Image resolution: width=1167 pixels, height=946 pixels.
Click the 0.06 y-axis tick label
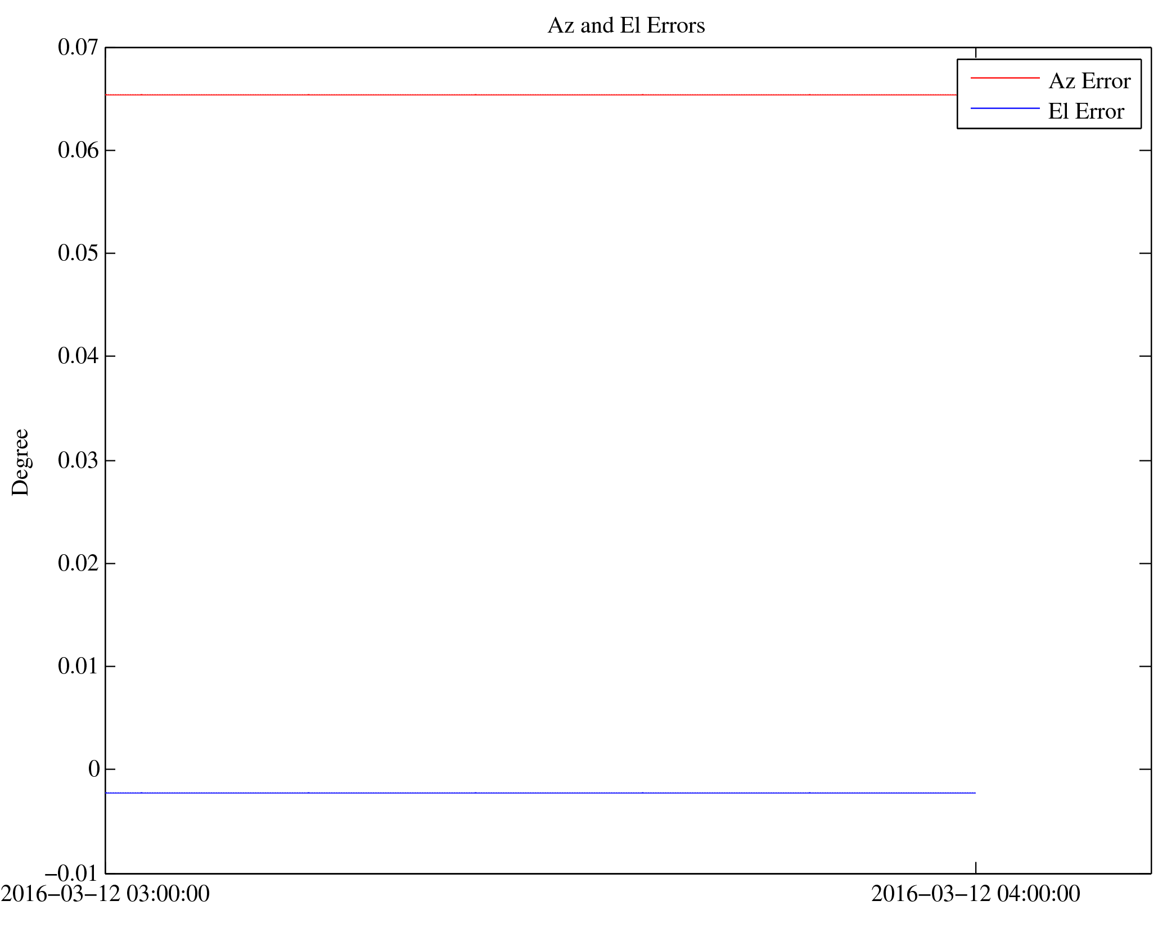pos(78,150)
